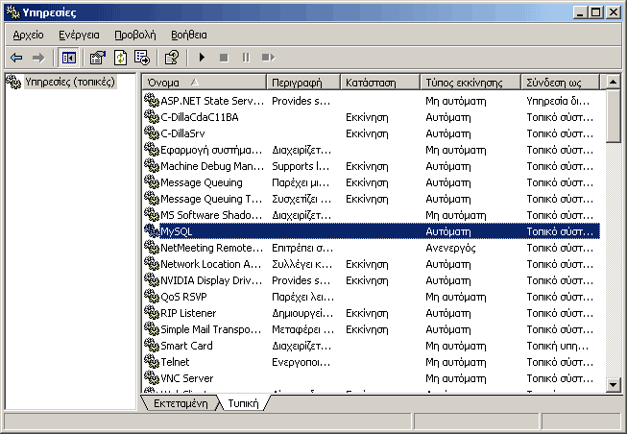Sort by the Όνομα column header
627x434 pixels.
tap(204, 83)
